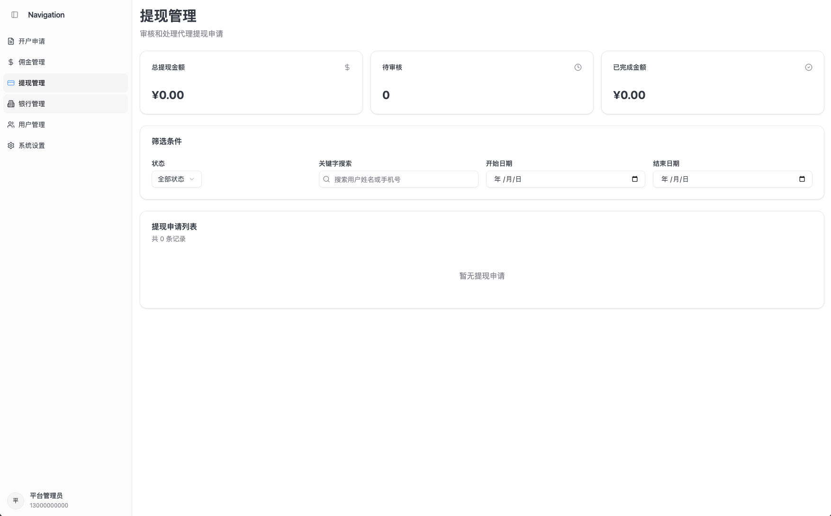Click the 平台管理员 account name
Image resolution: width=831 pixels, height=516 pixels.
tap(46, 496)
